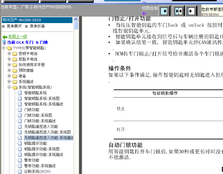Image resolution: width=223 pixels, height=174 pixels.
Task: Expand the 系统描述 folder
Action: 9,81
